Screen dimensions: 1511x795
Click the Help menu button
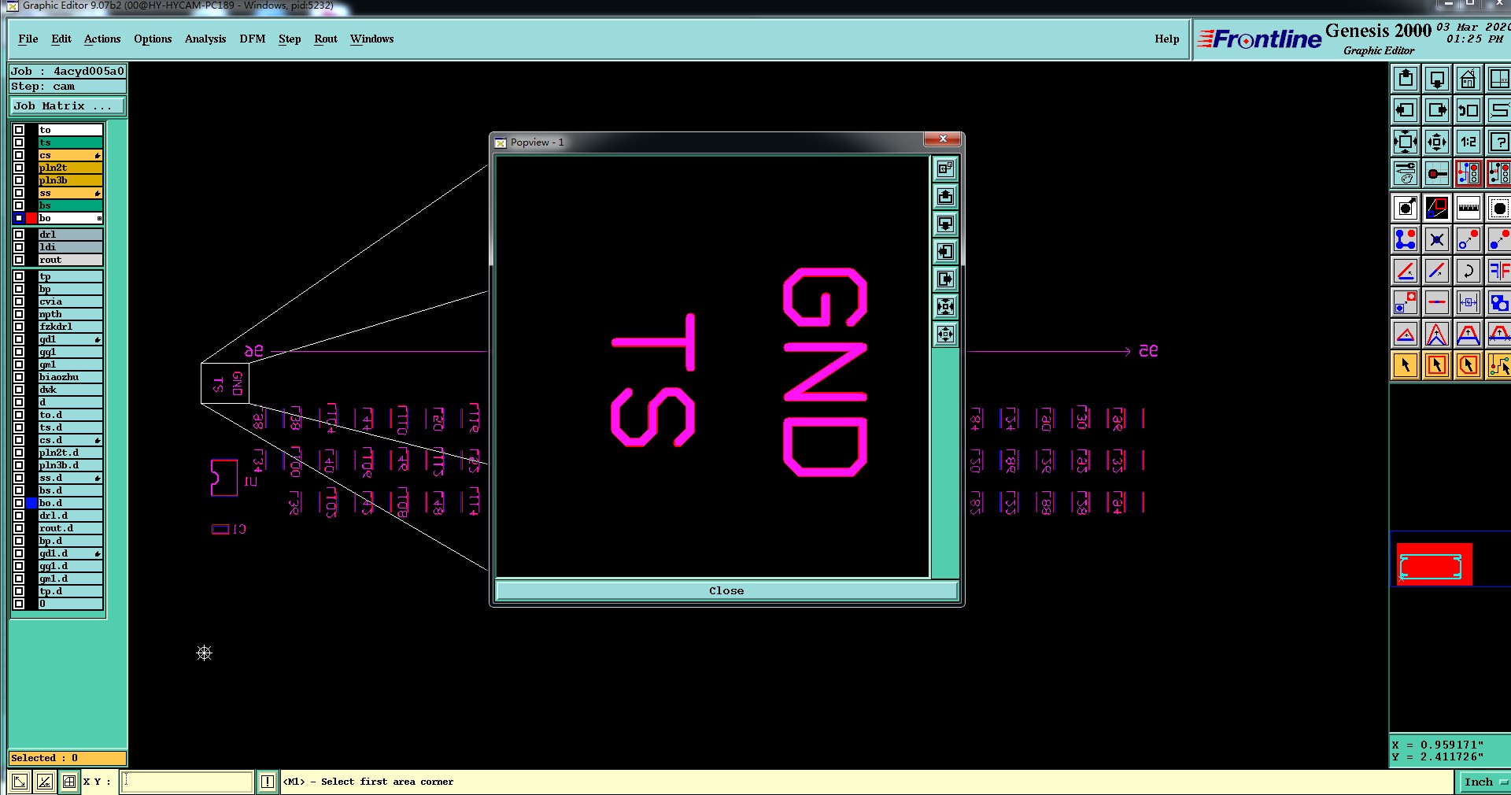(1167, 39)
